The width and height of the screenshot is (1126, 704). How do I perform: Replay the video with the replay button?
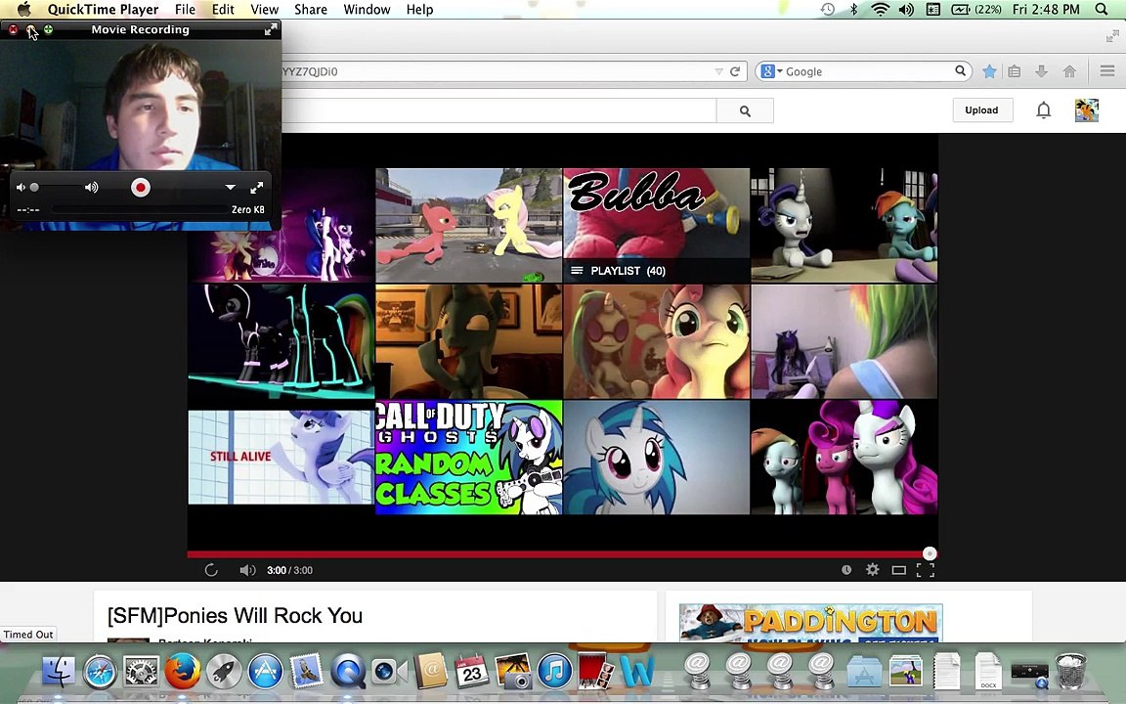point(210,570)
